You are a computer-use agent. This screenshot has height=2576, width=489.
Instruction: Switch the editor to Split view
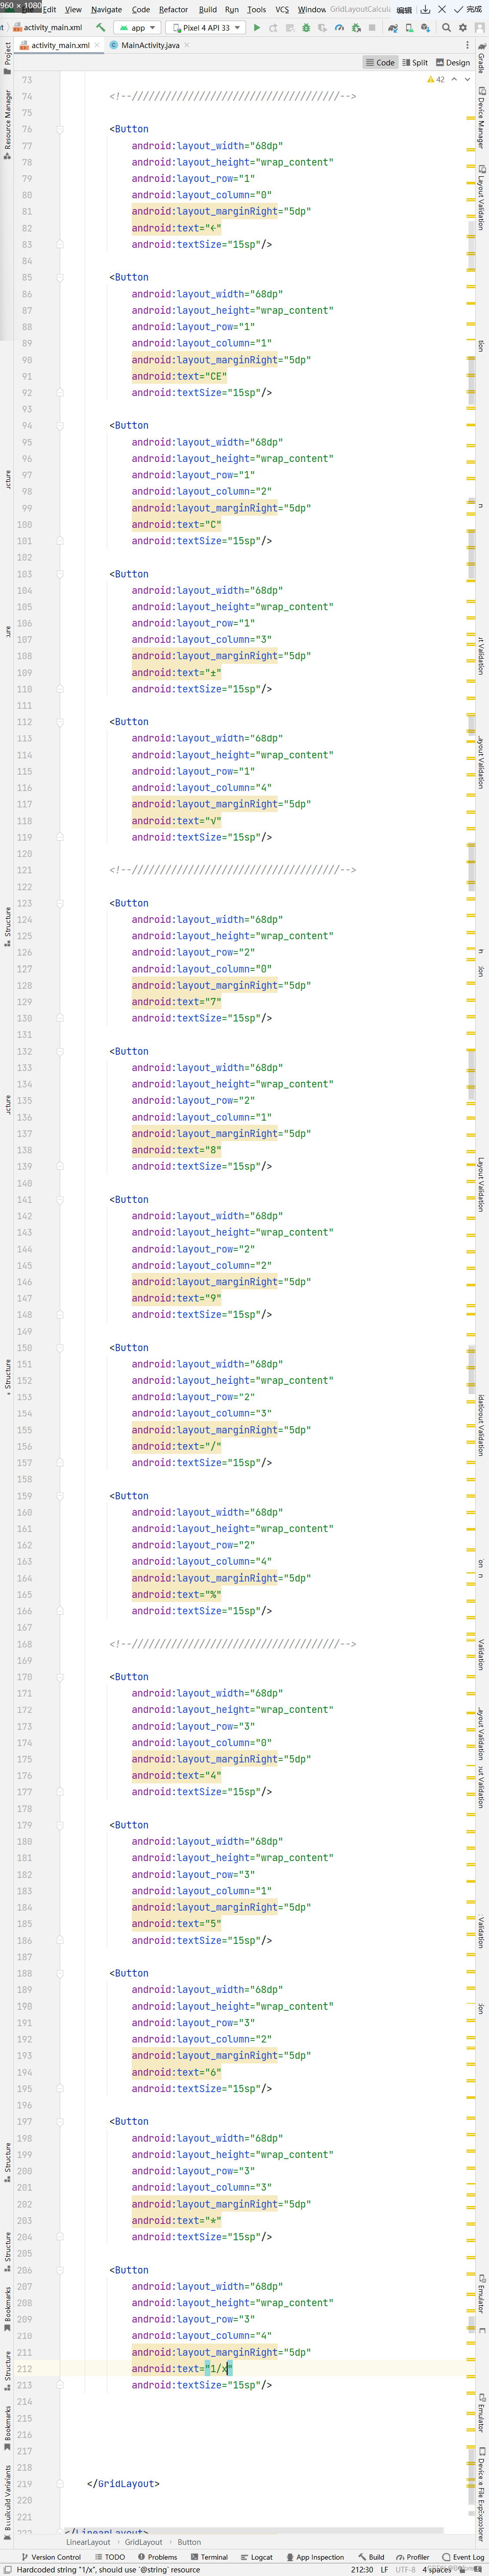click(415, 62)
